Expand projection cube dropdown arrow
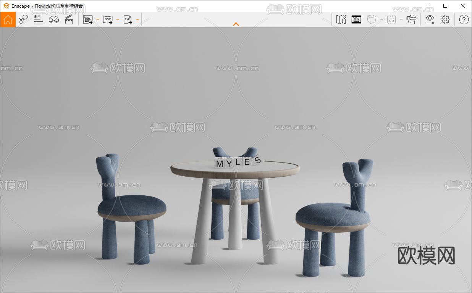Screen dimensions: 472x293 coord(381,19)
